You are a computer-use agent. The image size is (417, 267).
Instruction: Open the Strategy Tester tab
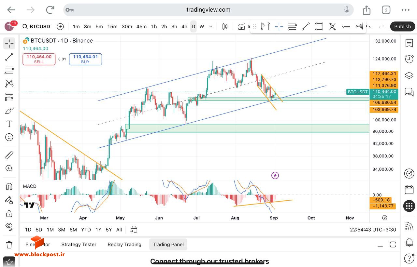point(79,245)
